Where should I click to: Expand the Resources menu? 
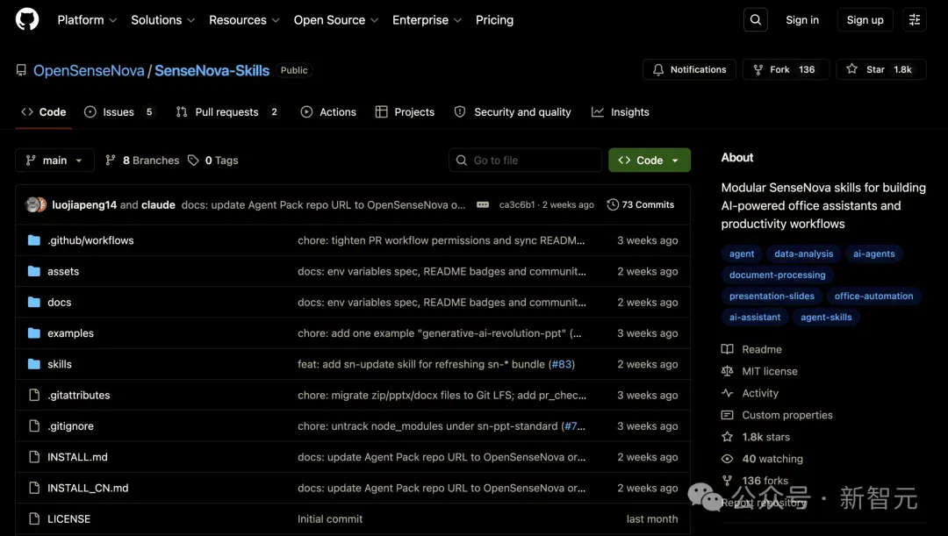[x=244, y=20]
